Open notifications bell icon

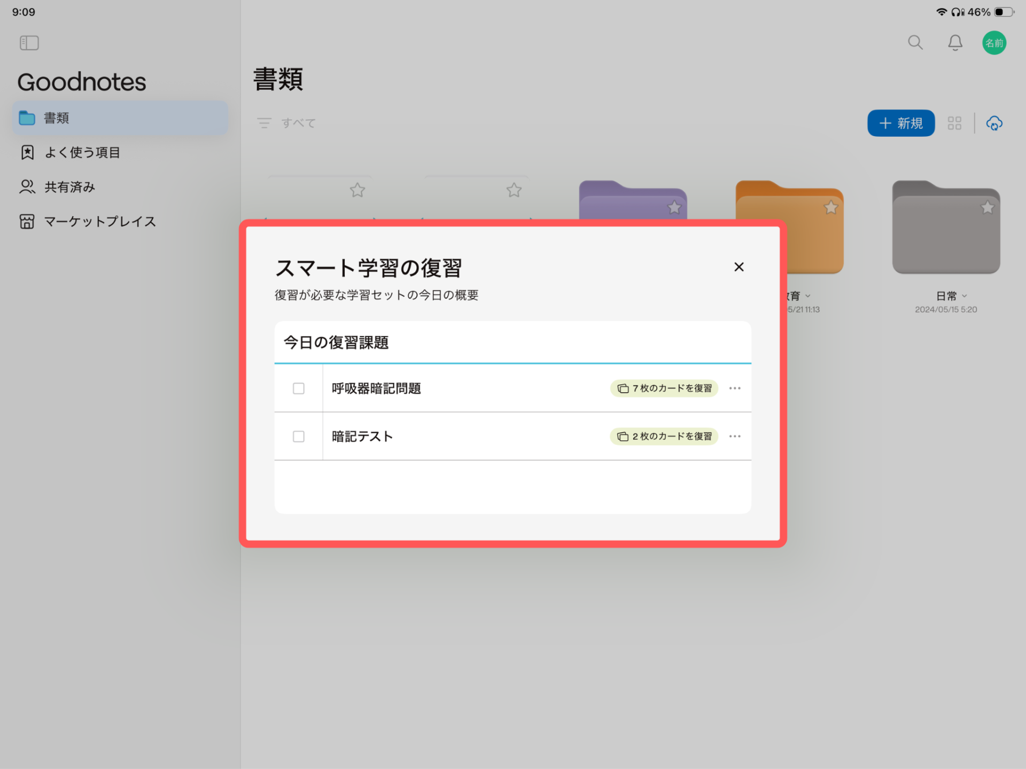pos(955,42)
